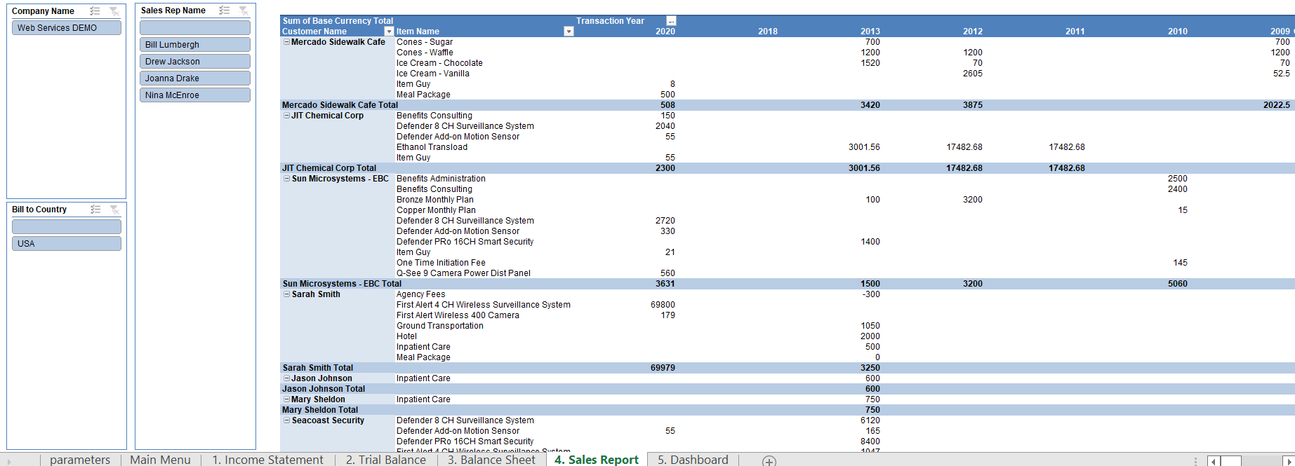Open the Item Name filter dropdown
The height and width of the screenshot is (466, 1295).
tap(569, 32)
